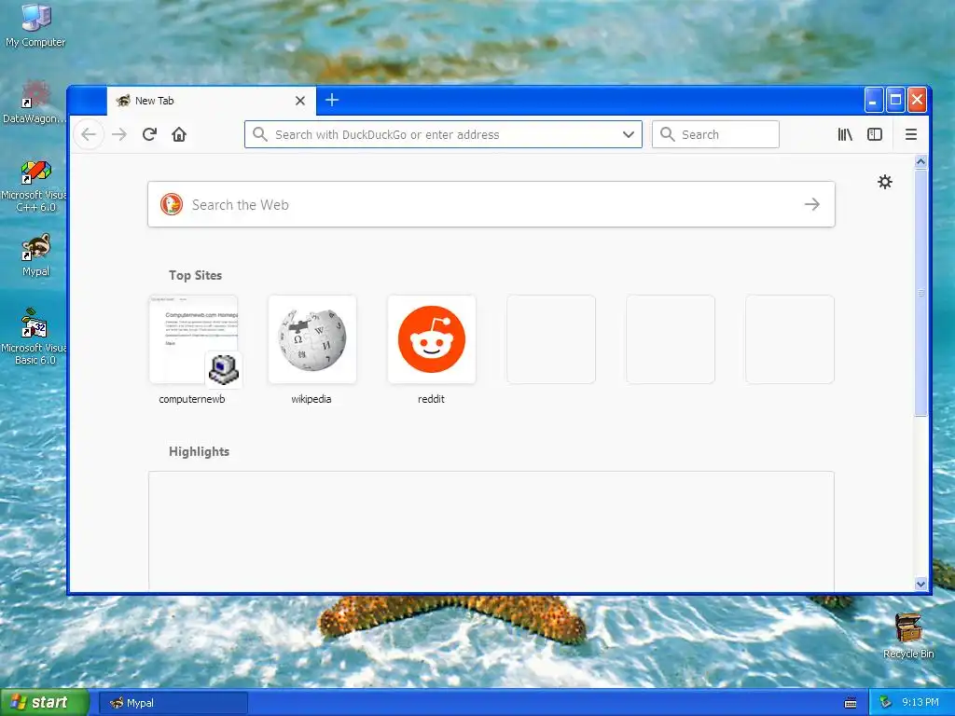This screenshot has height=716, width=955.
Task: Click the on-screen keyboard tray icon
Action: pos(851,703)
